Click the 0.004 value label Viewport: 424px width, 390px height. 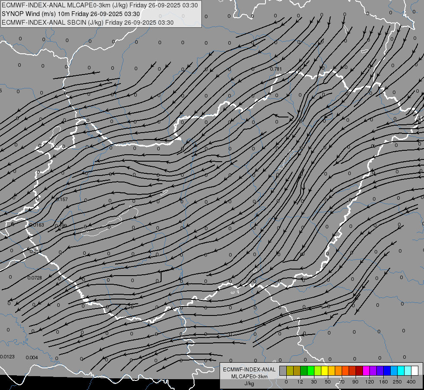coord(32,357)
